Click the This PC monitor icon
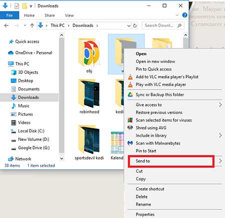The width and height of the screenshot is (225, 218). point(11,64)
